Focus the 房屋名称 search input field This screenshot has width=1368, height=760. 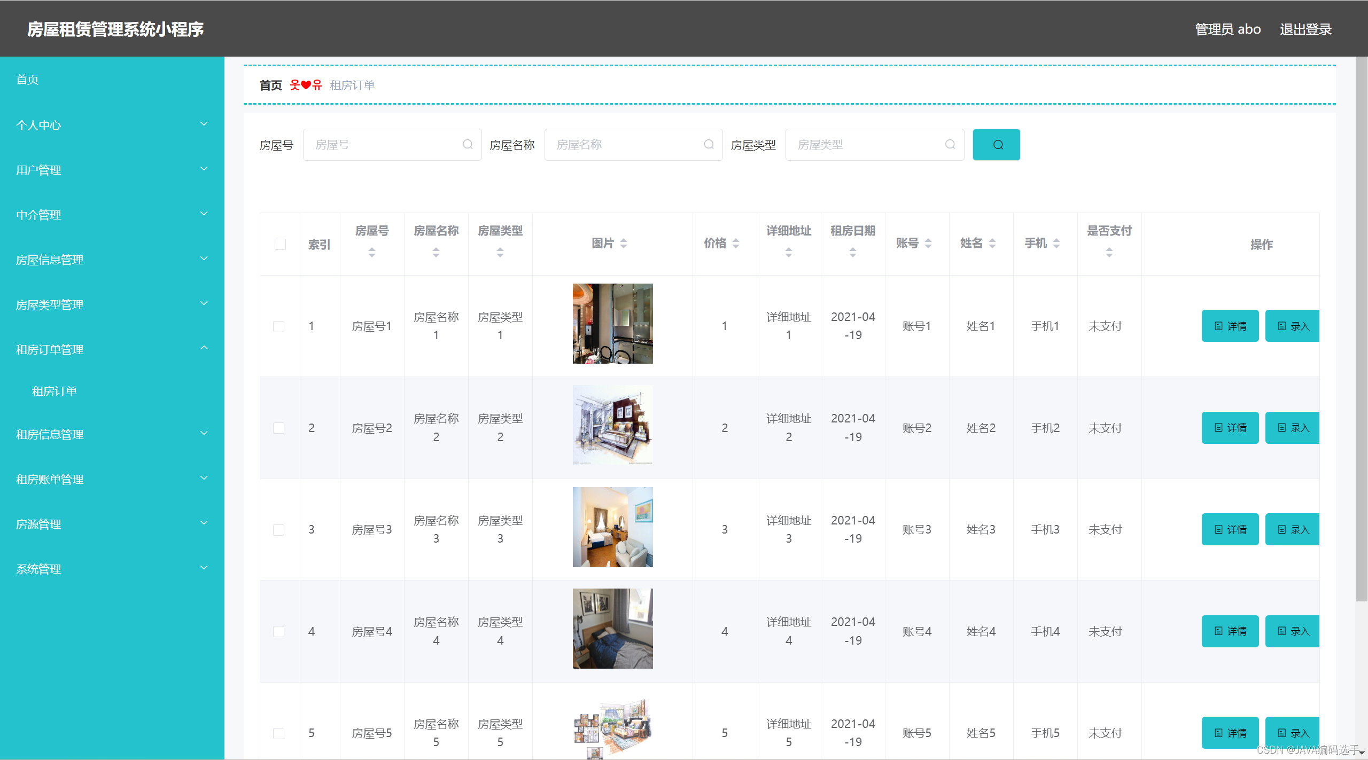click(x=633, y=145)
